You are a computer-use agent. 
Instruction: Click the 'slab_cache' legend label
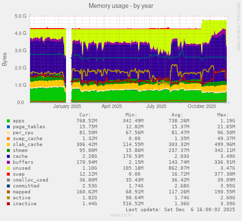[x=28, y=145]
